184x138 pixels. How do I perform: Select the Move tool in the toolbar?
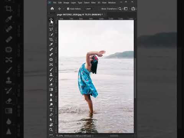point(51,19)
